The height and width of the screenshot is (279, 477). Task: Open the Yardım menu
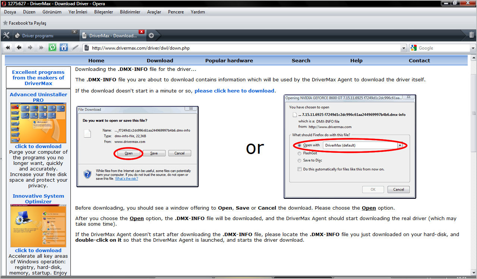click(198, 12)
